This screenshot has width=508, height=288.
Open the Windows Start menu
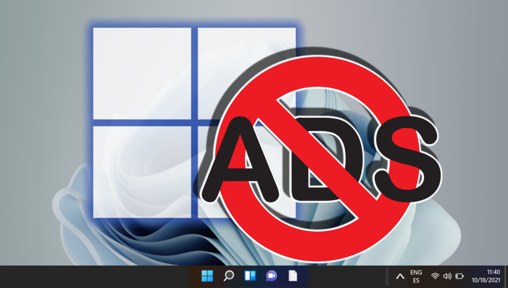tap(207, 276)
